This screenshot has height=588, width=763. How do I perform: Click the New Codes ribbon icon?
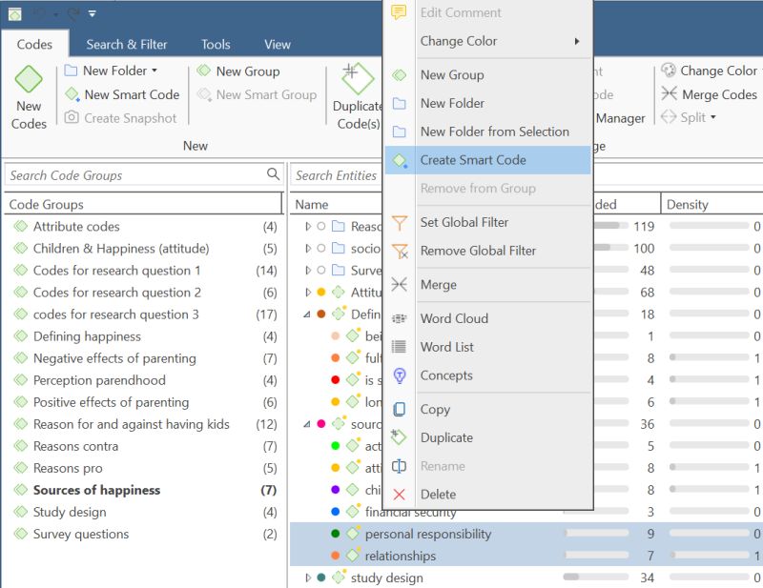[29, 79]
